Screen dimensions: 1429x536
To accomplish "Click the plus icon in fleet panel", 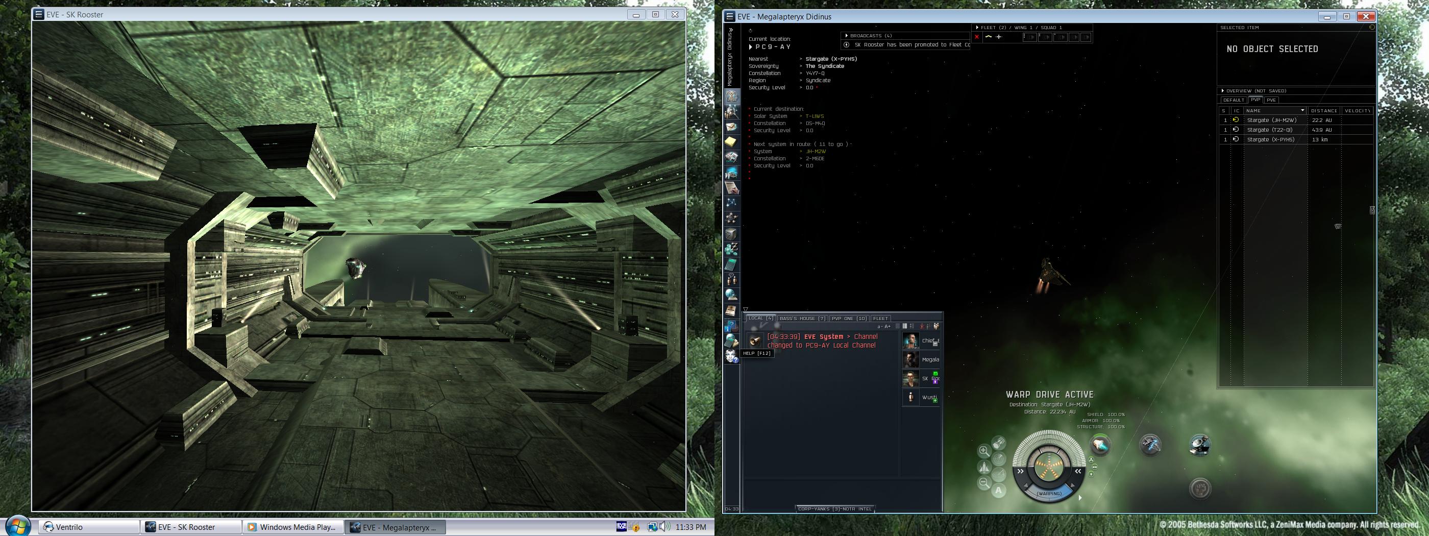I will (x=999, y=37).
